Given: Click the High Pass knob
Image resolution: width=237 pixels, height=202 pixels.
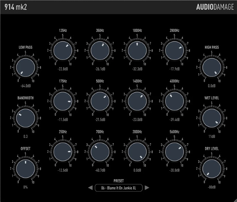Looking at the screenshot, I should [x=212, y=67].
